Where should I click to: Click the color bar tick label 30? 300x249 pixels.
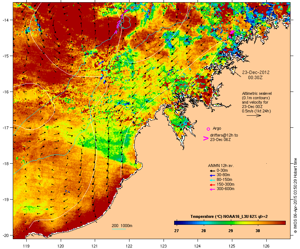click(x=258, y=231)
